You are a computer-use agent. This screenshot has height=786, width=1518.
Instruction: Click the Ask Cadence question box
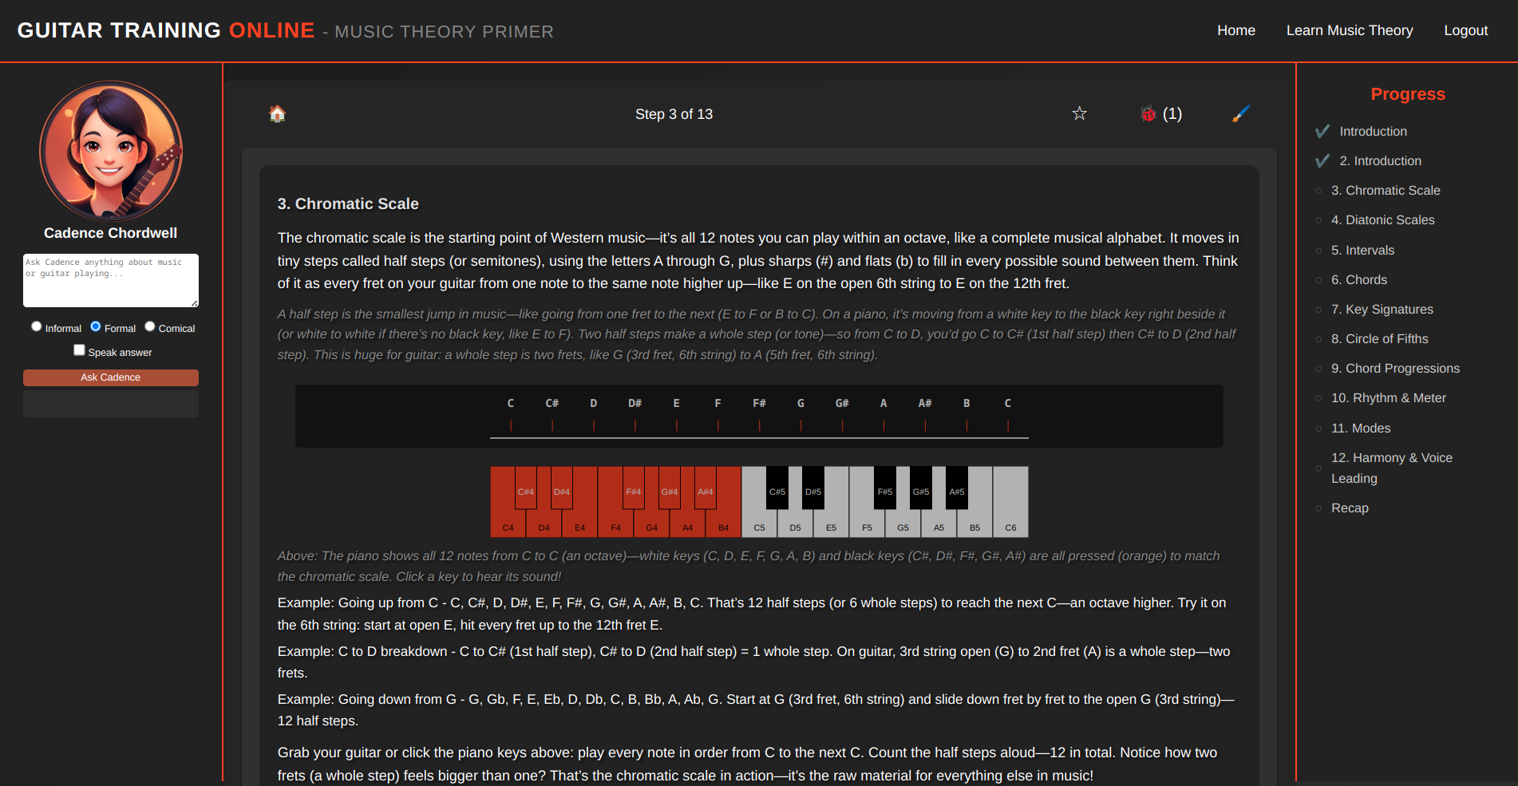(110, 280)
